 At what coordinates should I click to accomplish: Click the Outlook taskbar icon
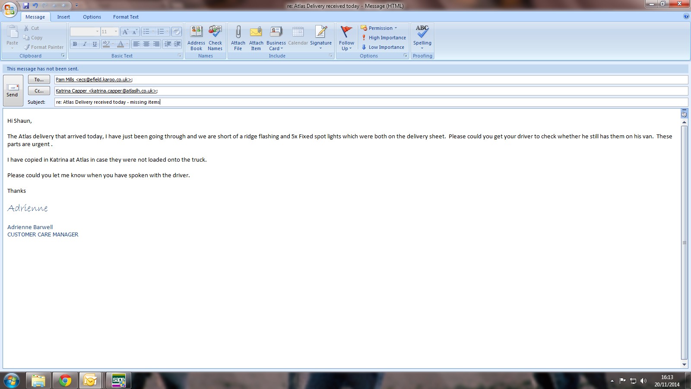pos(91,381)
